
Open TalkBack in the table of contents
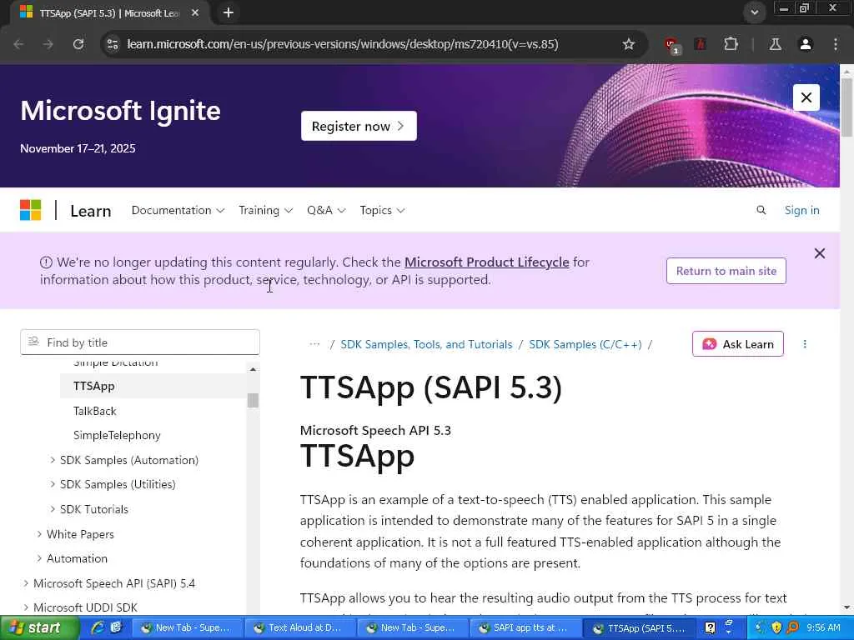(95, 411)
